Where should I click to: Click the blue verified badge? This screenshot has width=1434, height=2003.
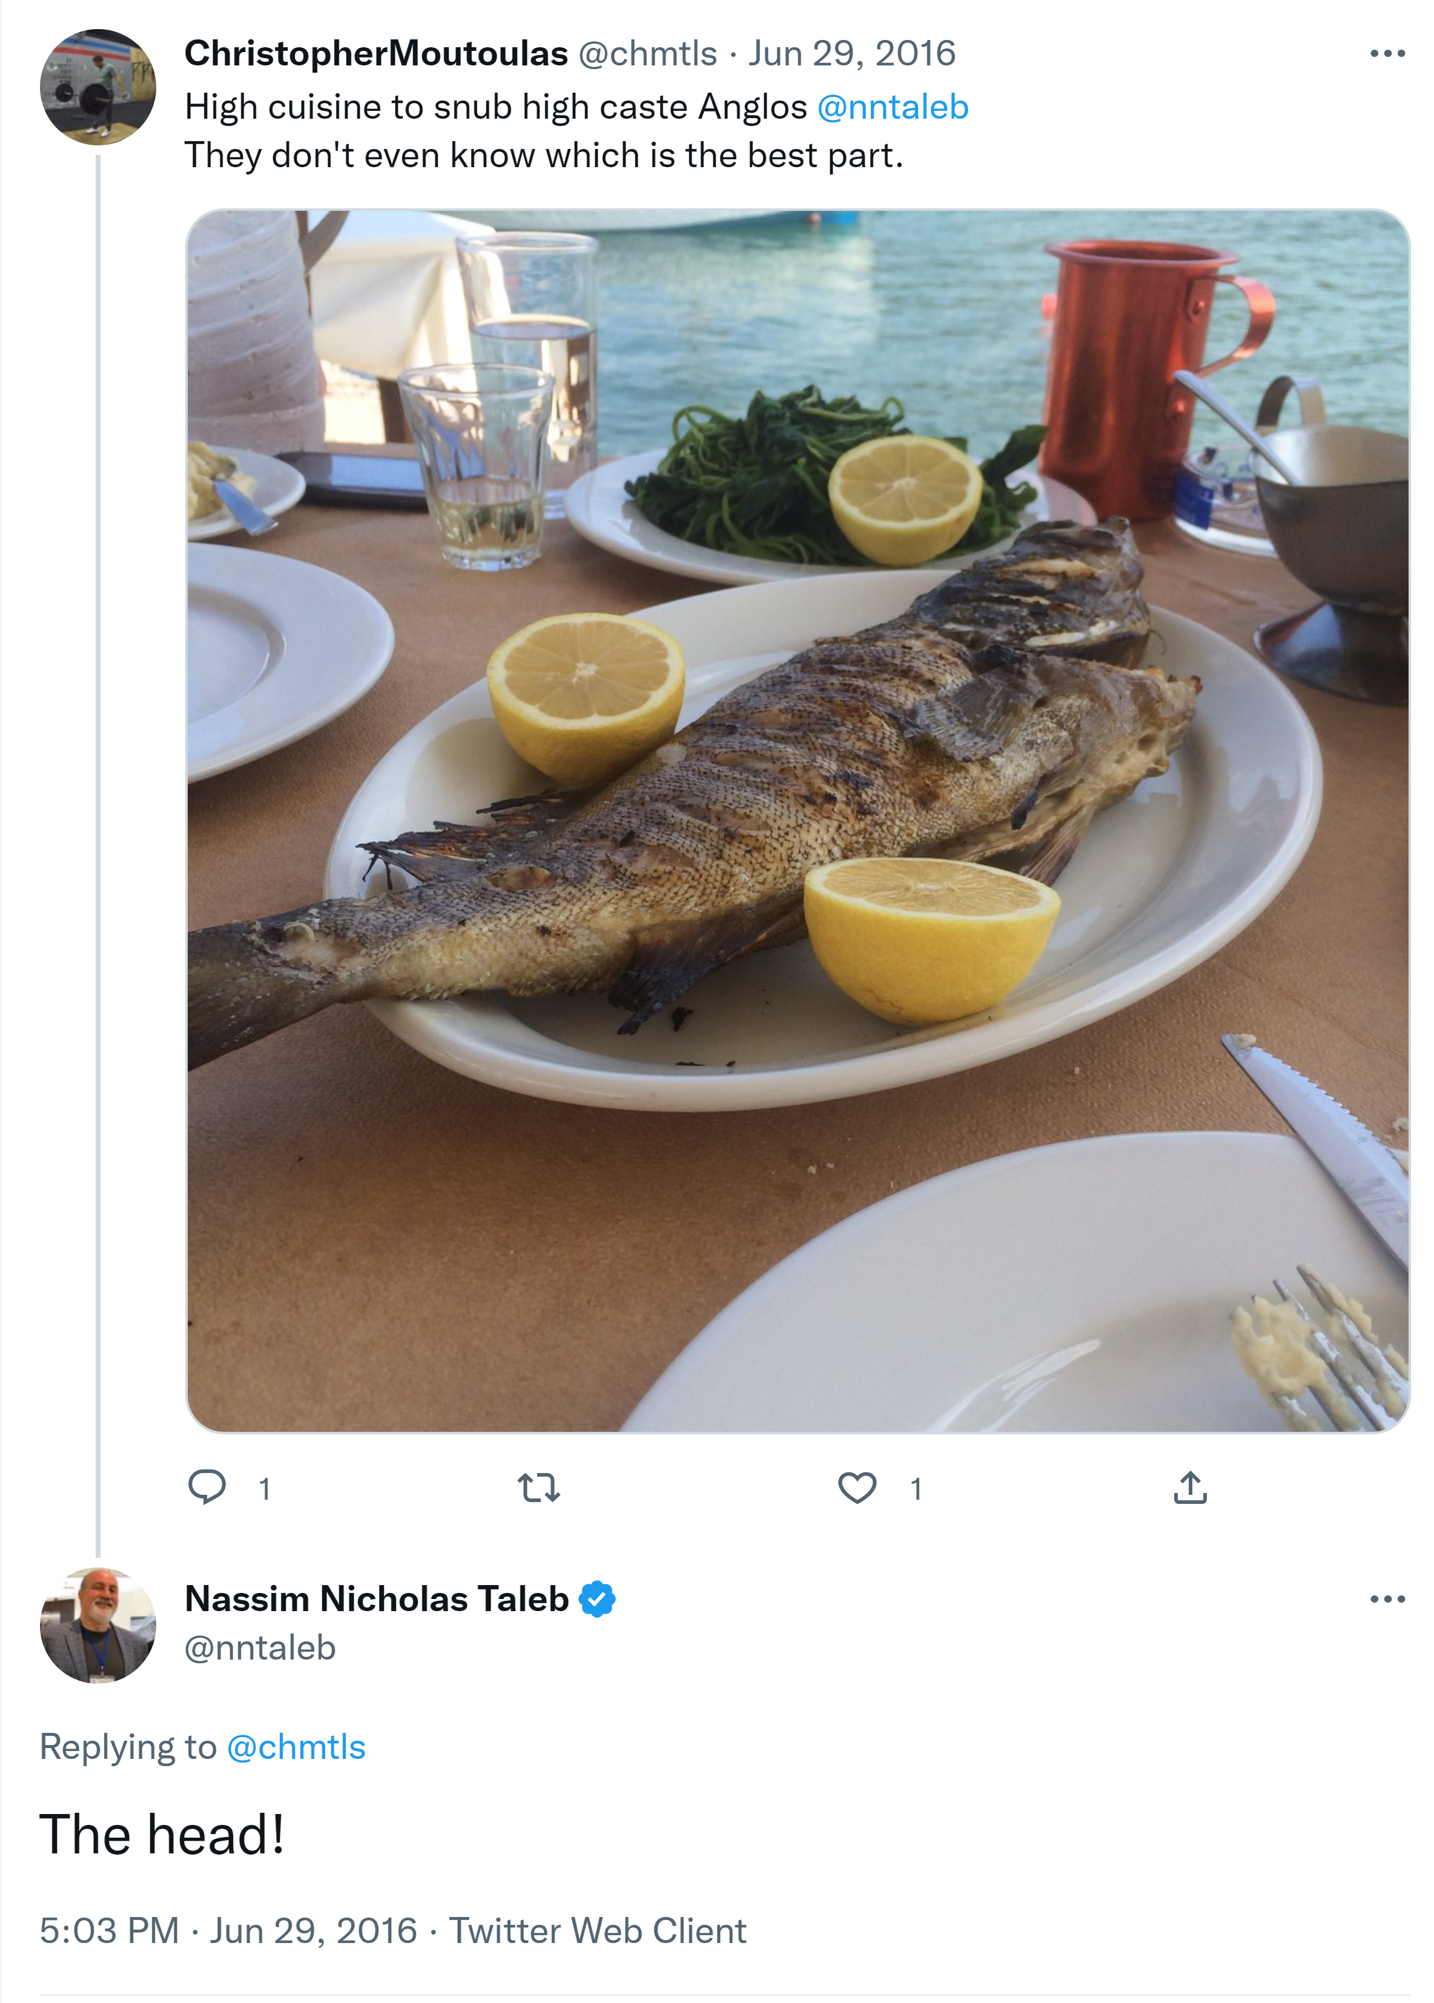tap(598, 1600)
